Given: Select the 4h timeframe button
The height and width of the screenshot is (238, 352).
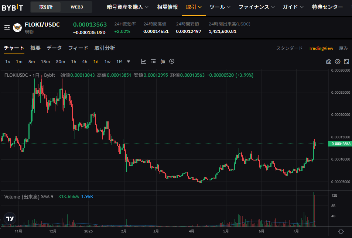Looking at the screenshot, I should pos(85,62).
